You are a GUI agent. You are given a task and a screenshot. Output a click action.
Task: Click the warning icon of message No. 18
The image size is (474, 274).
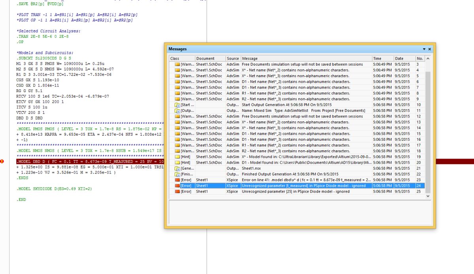[x=177, y=151]
